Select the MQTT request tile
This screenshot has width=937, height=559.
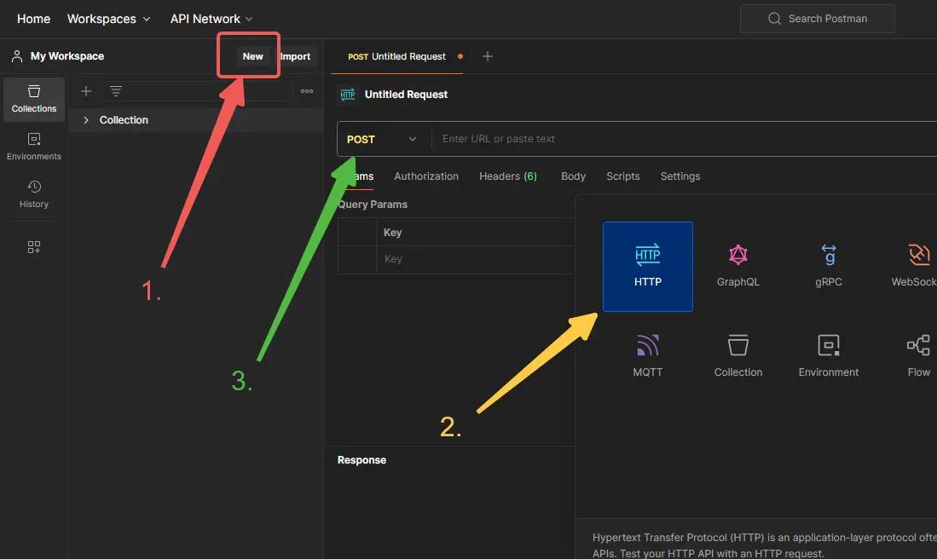[x=648, y=356]
